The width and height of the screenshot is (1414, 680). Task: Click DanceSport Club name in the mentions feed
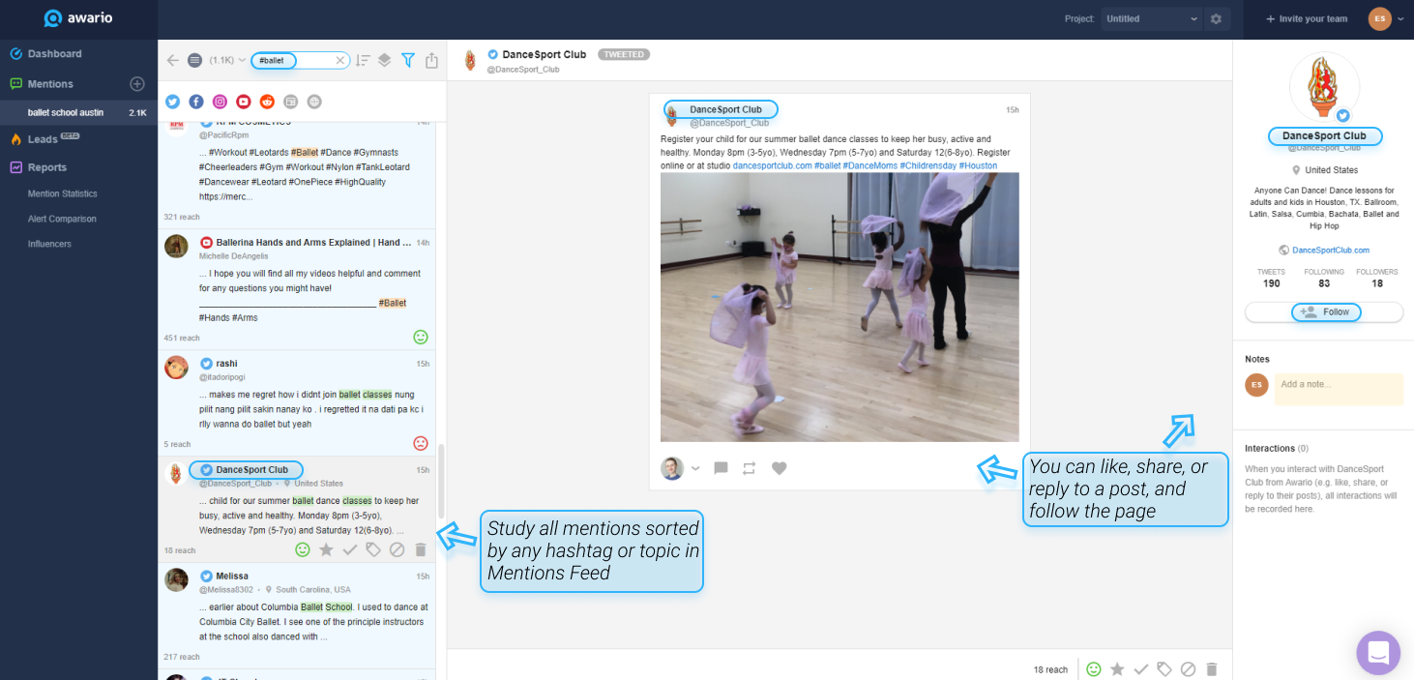251,470
